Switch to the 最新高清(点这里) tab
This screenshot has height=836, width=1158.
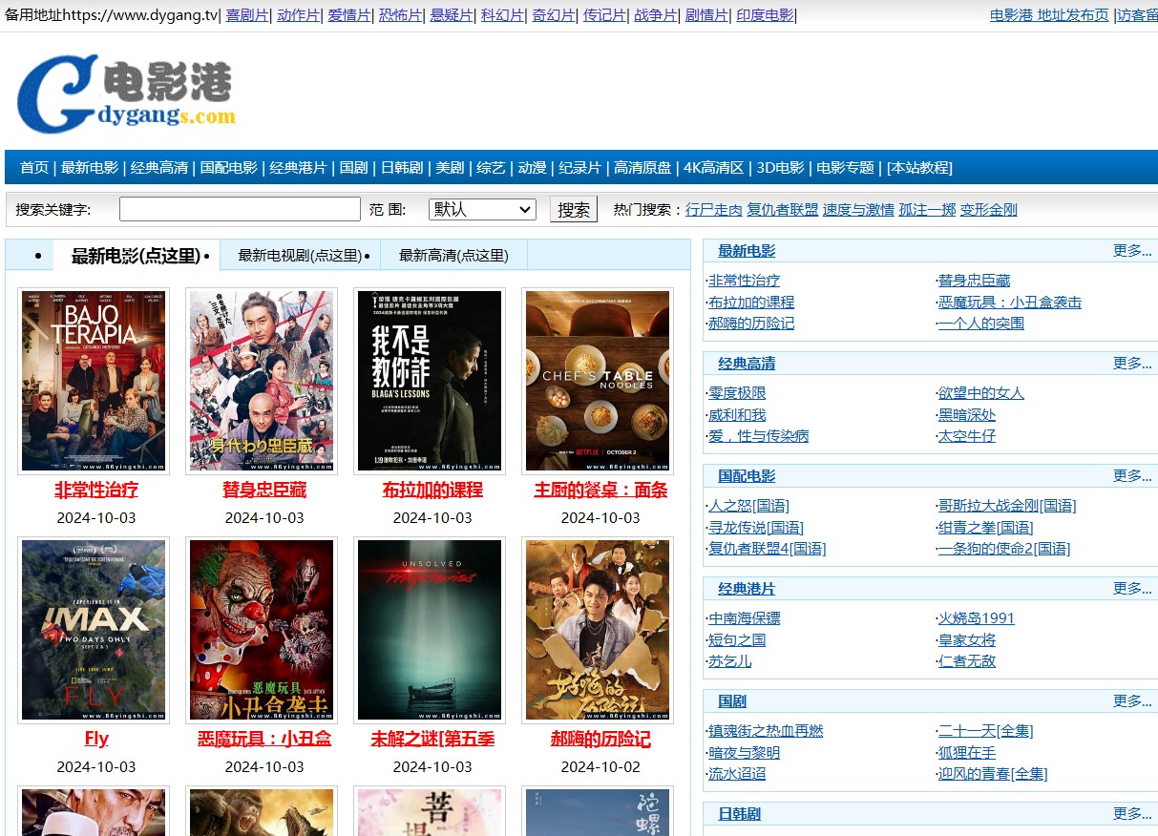[x=453, y=256]
